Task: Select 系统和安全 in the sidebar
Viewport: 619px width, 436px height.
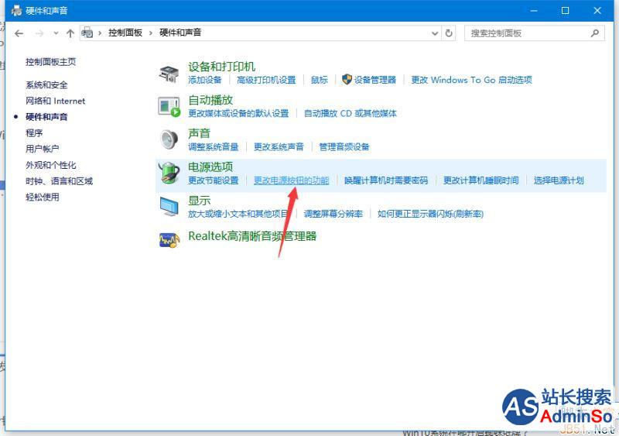Action: click(46, 85)
